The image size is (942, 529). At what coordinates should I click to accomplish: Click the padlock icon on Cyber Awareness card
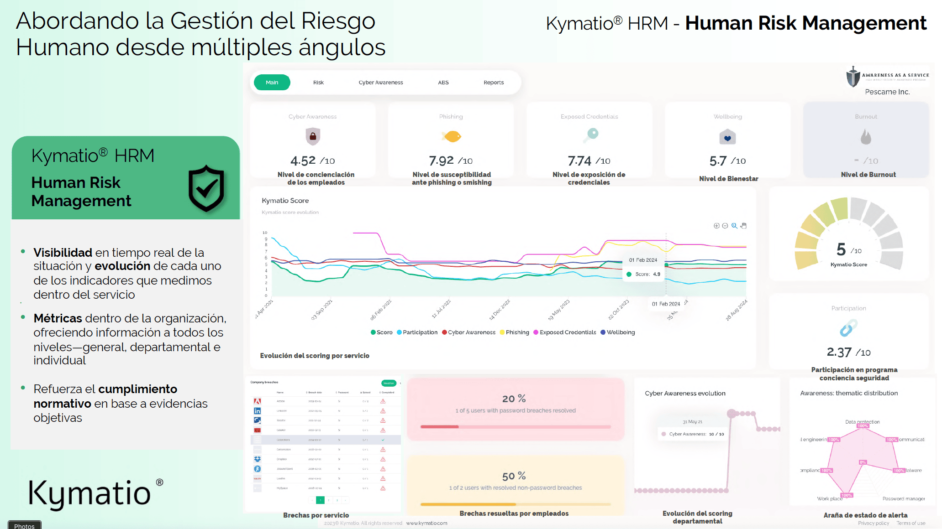pos(312,136)
